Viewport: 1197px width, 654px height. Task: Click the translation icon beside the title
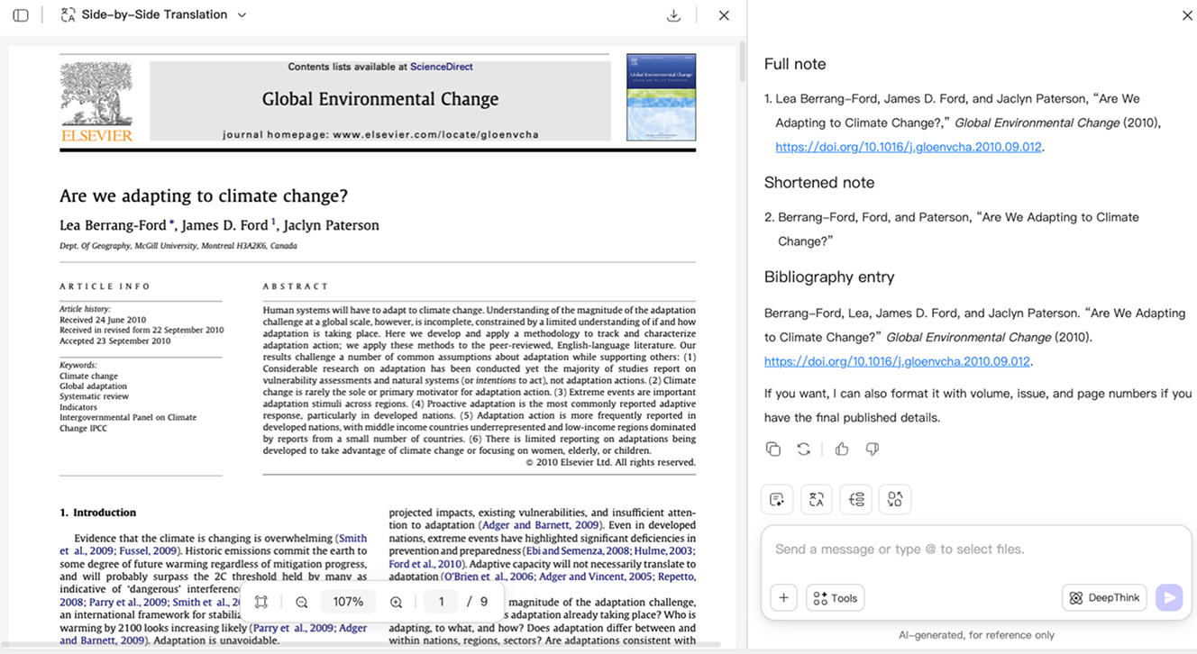pos(68,15)
